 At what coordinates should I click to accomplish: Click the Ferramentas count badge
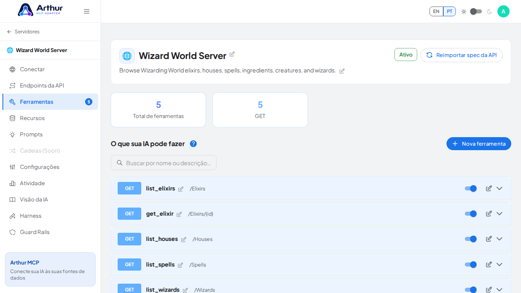tap(89, 102)
